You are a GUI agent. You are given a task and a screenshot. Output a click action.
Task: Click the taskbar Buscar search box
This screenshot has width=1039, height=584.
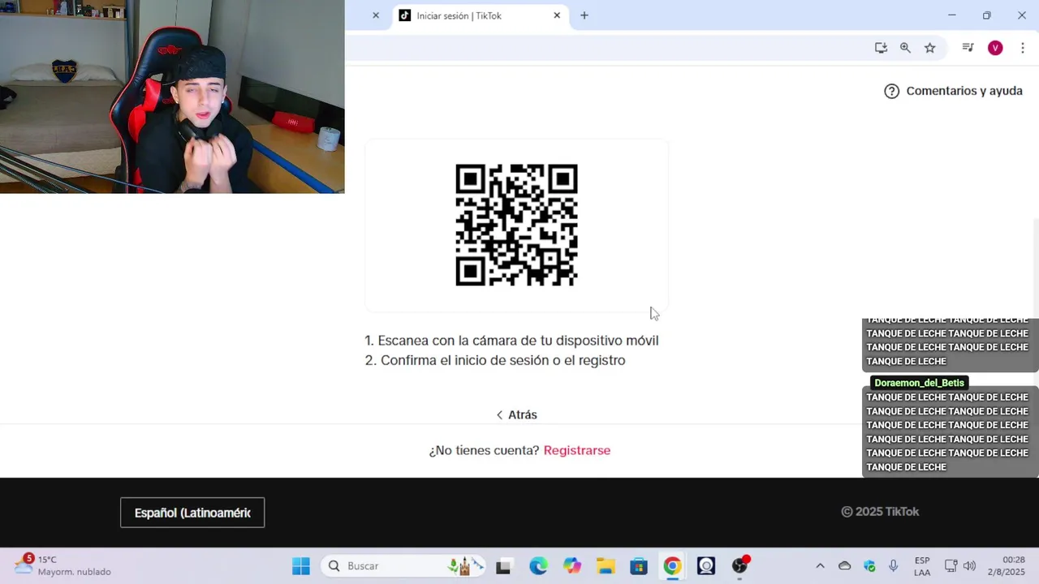[x=403, y=566]
